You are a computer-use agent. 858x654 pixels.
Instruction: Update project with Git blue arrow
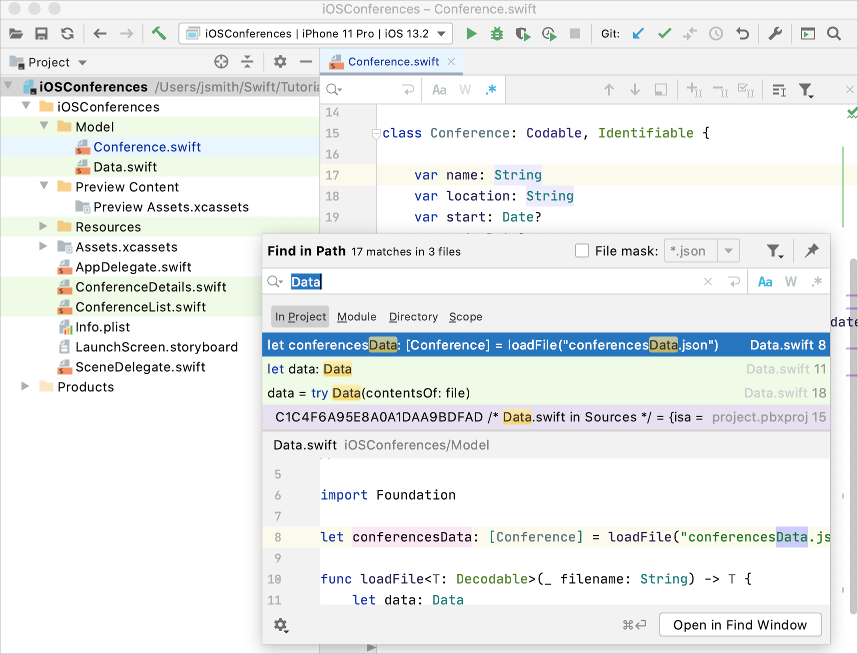click(638, 33)
